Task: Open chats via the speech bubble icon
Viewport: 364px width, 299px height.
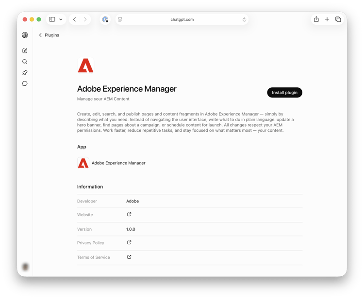Action: (25, 83)
